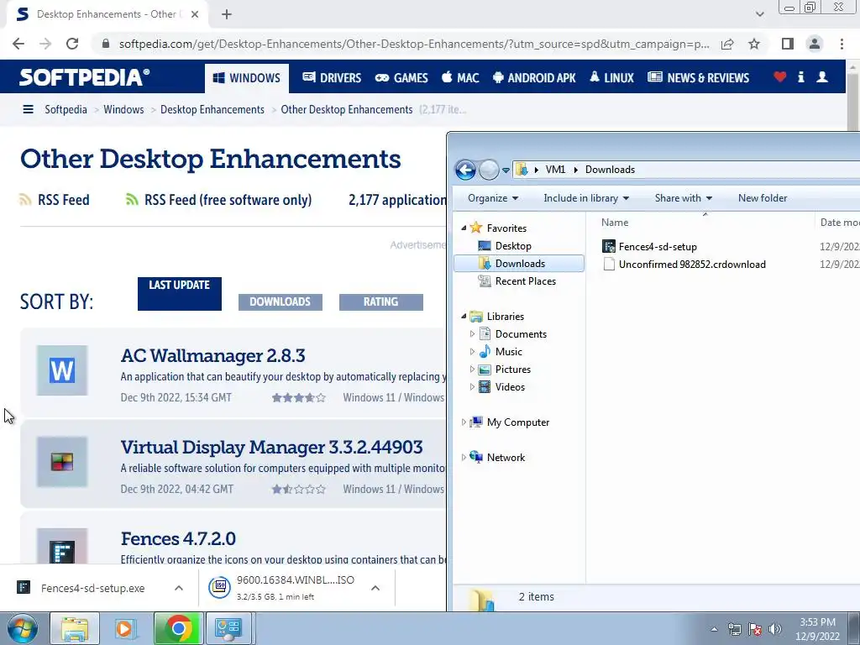
Task: Share this page from address bar
Action: coord(727,44)
